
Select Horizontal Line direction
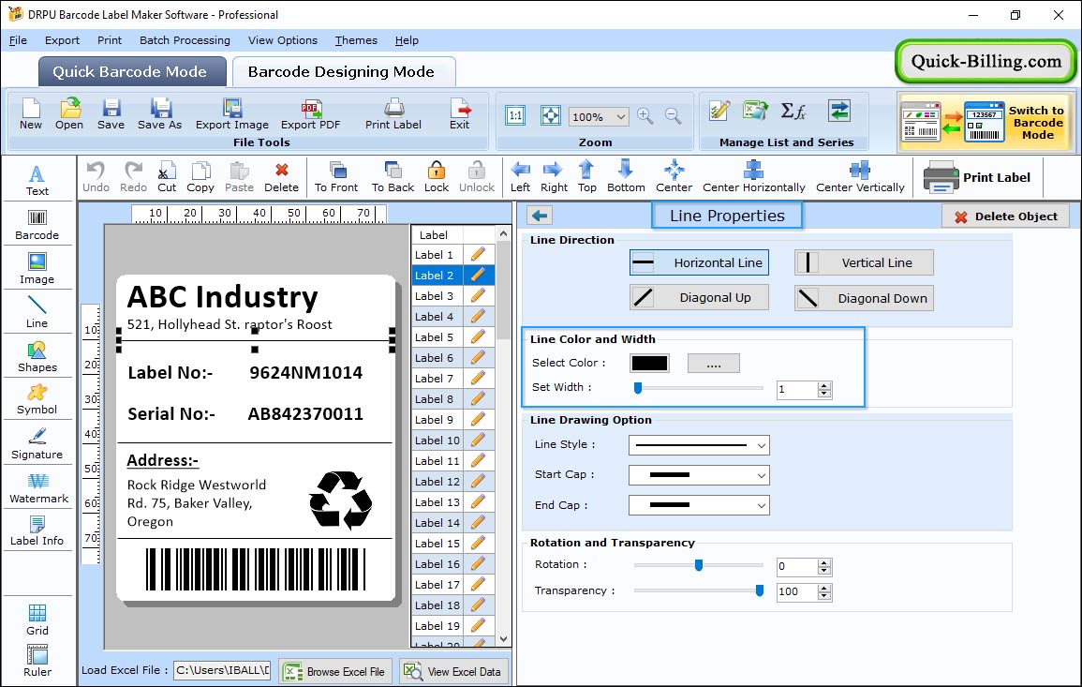point(699,262)
